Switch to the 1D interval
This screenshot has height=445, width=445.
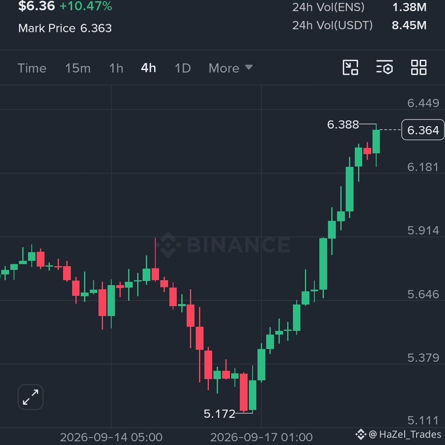(183, 68)
